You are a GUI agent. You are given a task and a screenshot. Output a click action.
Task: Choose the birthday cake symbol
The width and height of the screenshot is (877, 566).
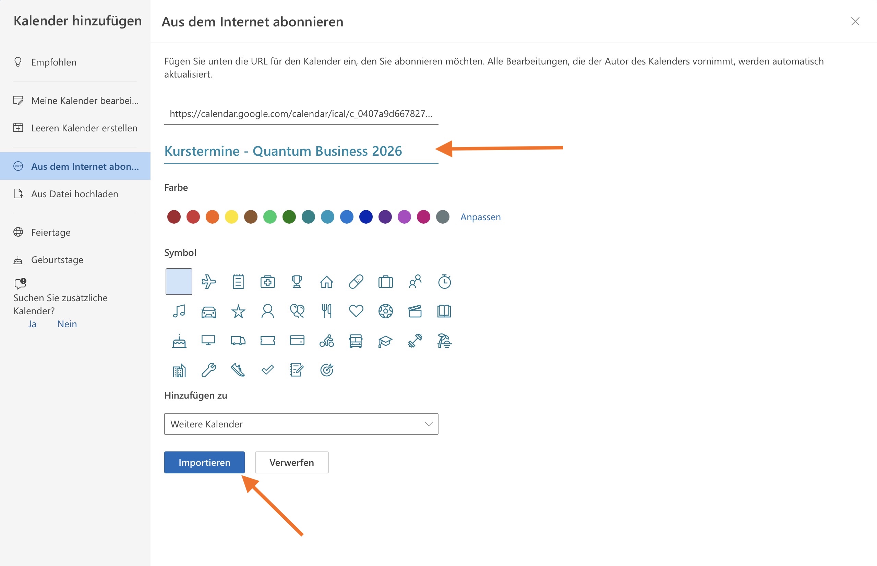point(179,341)
